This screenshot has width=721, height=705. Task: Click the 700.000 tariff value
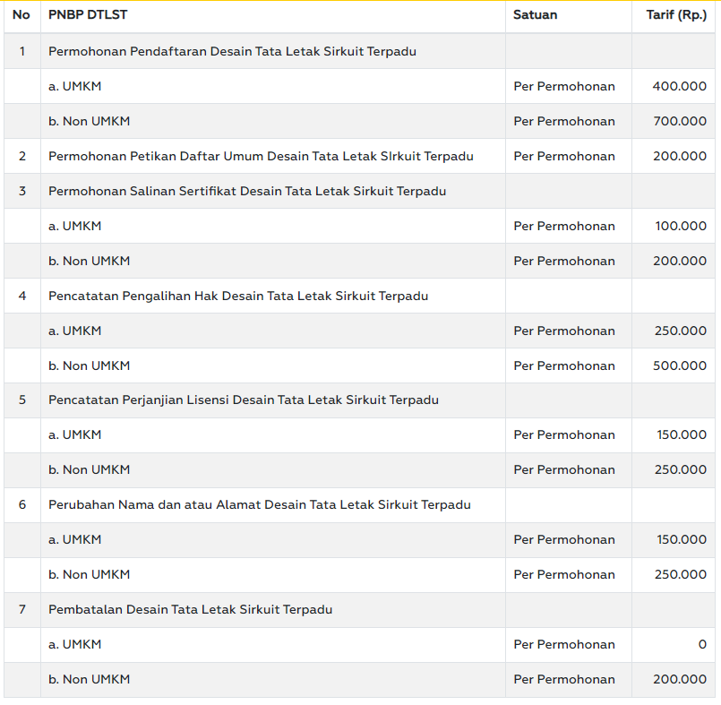tap(680, 121)
